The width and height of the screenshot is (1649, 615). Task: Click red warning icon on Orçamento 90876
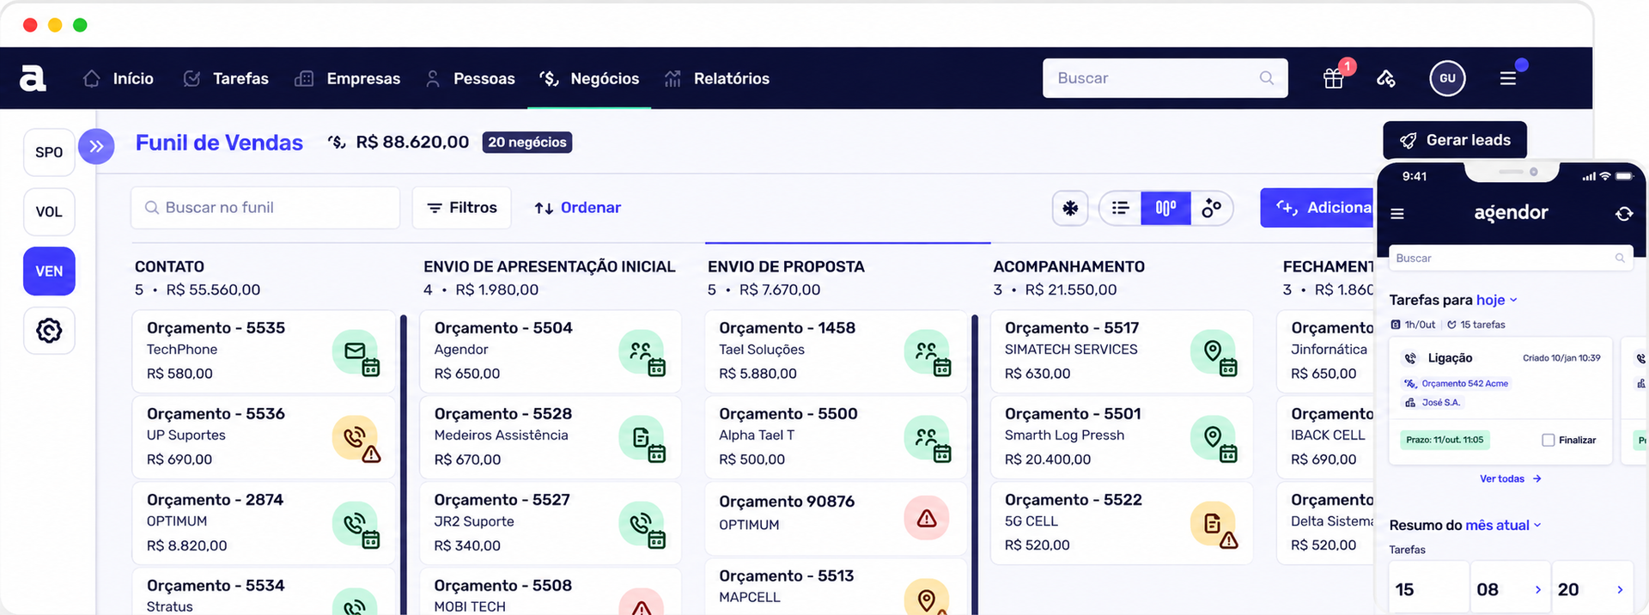[927, 518]
